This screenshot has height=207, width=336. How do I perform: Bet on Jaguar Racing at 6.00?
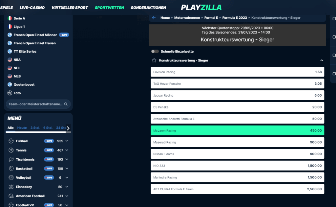pos(238,95)
